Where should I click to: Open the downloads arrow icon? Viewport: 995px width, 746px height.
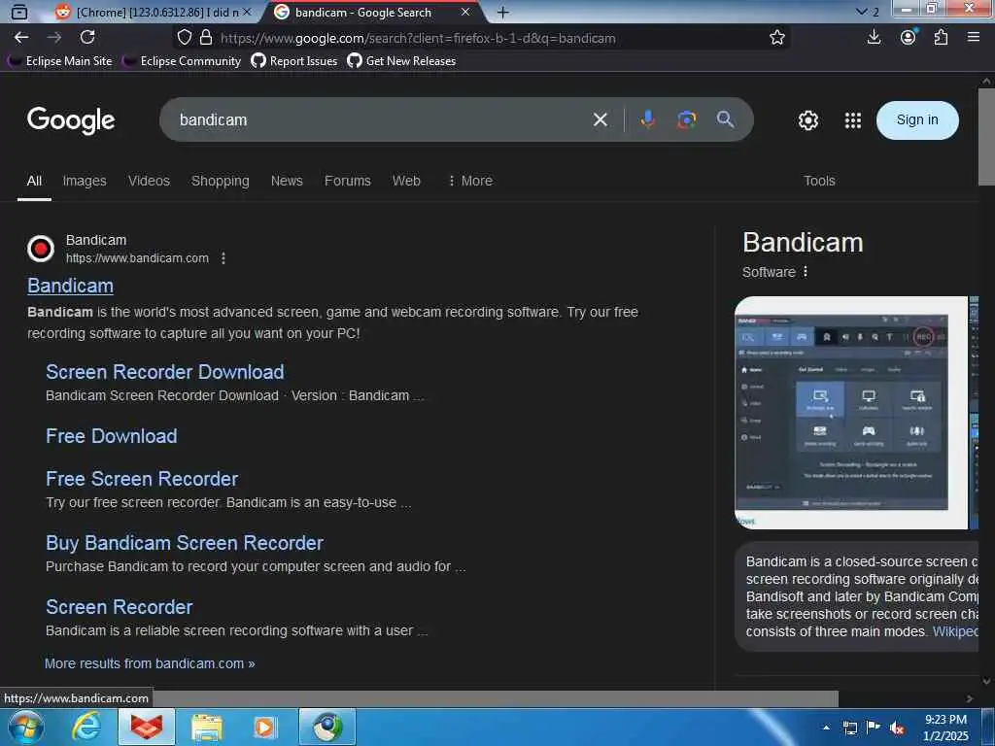point(874,38)
